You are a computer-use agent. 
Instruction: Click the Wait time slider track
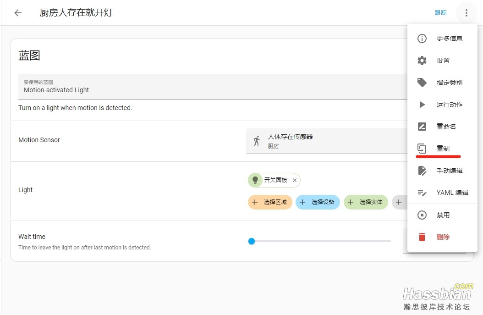[x=320, y=241]
